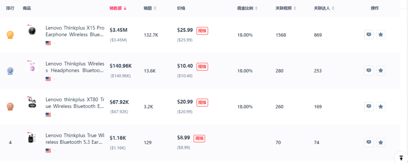Image resolution: width=408 pixels, height=163 pixels.
Task: Favorite the Lenovo Thinkplus Wireless Headphones row
Action: [x=381, y=70]
